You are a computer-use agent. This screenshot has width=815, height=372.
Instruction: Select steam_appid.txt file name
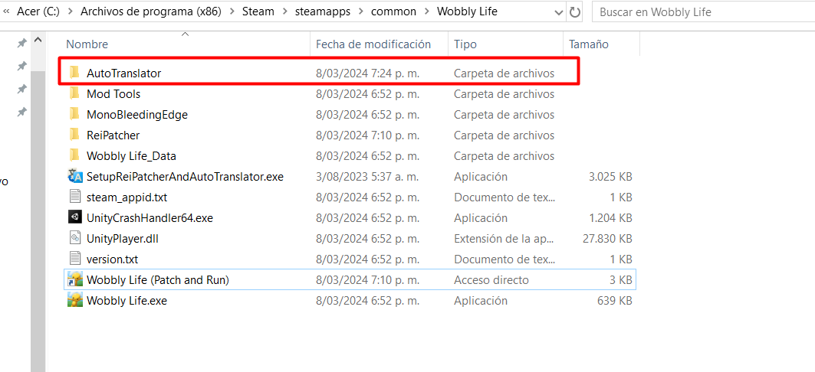click(127, 197)
